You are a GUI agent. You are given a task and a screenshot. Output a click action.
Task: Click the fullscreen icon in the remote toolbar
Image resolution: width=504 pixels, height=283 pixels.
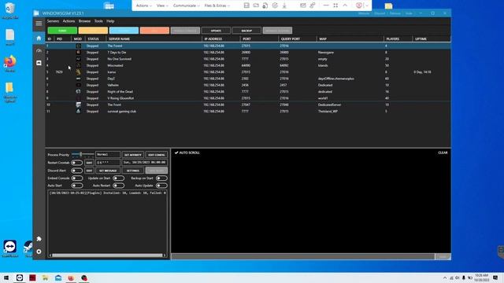click(x=335, y=6)
